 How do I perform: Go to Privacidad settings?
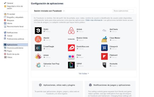(11, 14)
